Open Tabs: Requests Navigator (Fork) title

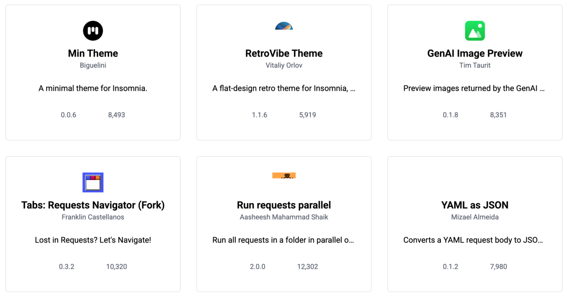(x=93, y=205)
